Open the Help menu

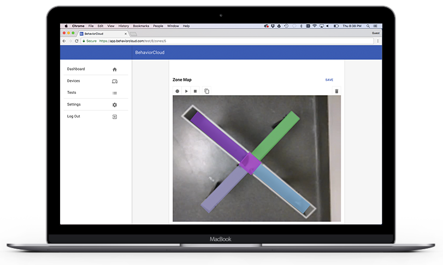click(x=186, y=26)
